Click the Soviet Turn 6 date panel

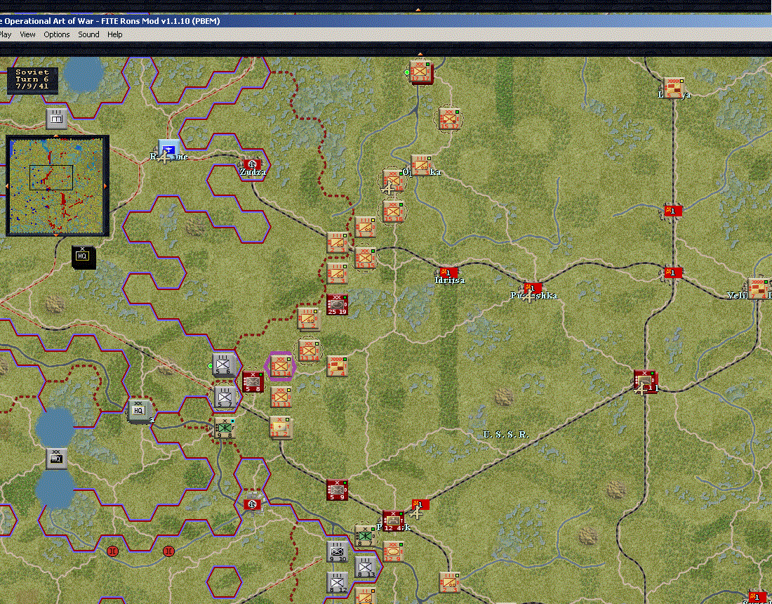pyautogui.click(x=32, y=79)
